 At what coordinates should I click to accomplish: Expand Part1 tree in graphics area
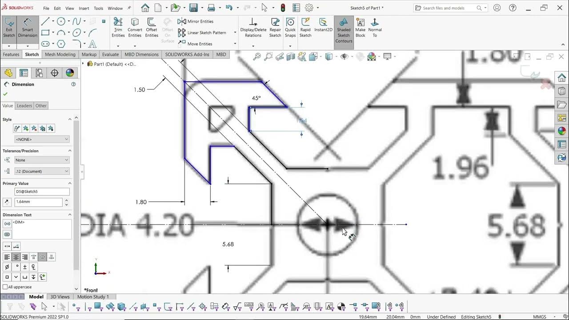point(83,64)
